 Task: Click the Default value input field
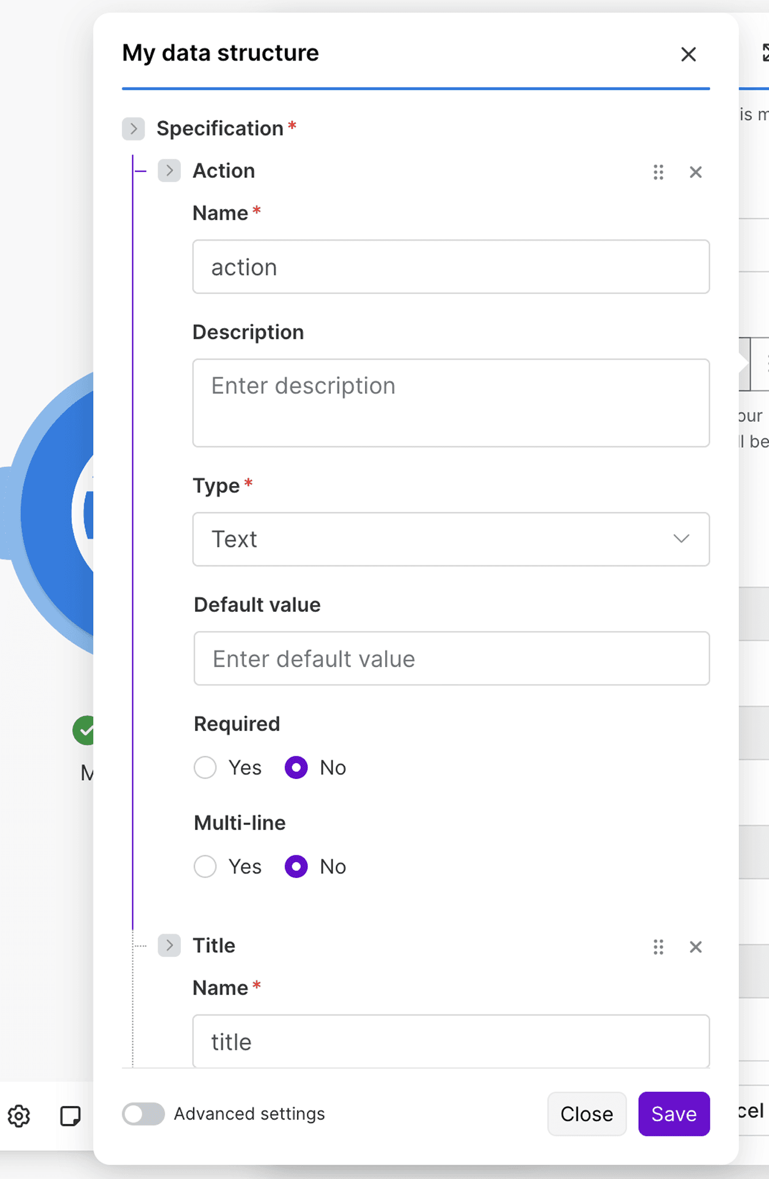(x=451, y=659)
